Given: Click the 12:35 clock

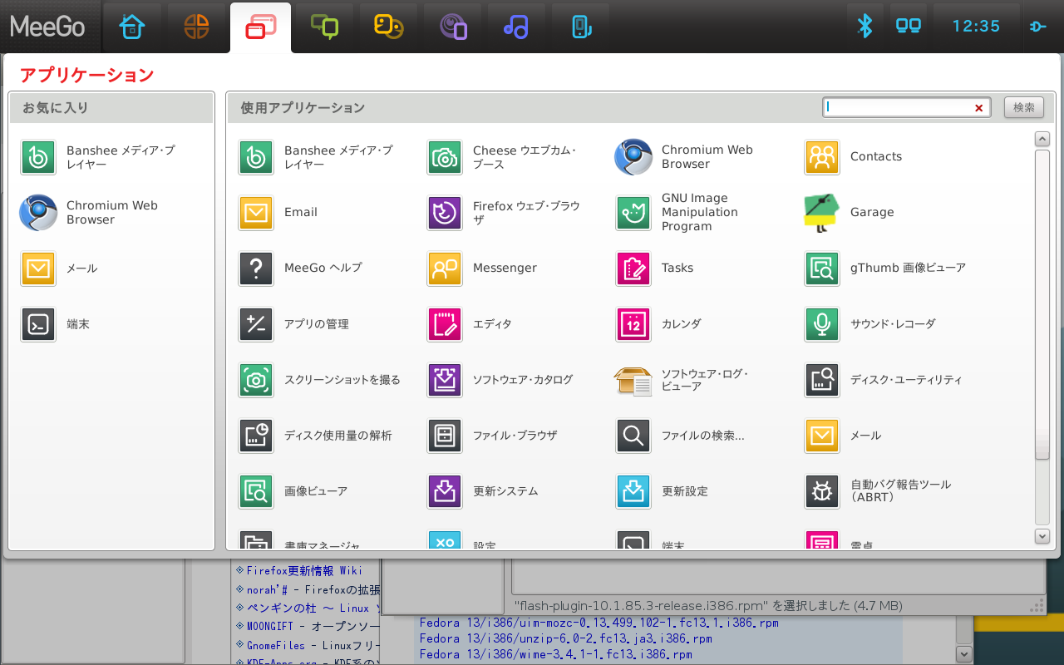Looking at the screenshot, I should (x=976, y=27).
